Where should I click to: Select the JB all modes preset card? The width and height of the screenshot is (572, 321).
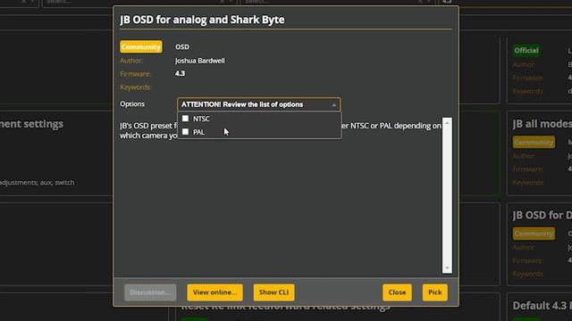point(539,152)
